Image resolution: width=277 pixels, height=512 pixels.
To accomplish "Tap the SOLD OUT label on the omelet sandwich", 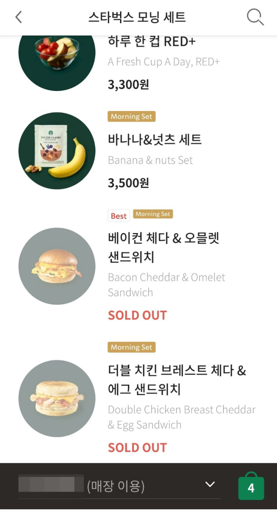I will coord(137,315).
